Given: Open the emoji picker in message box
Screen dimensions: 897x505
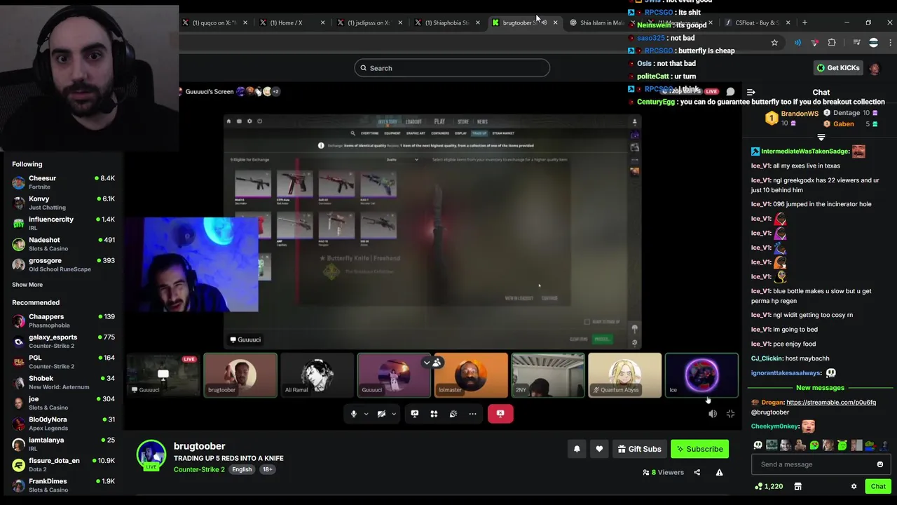Looking at the screenshot, I should [880, 464].
